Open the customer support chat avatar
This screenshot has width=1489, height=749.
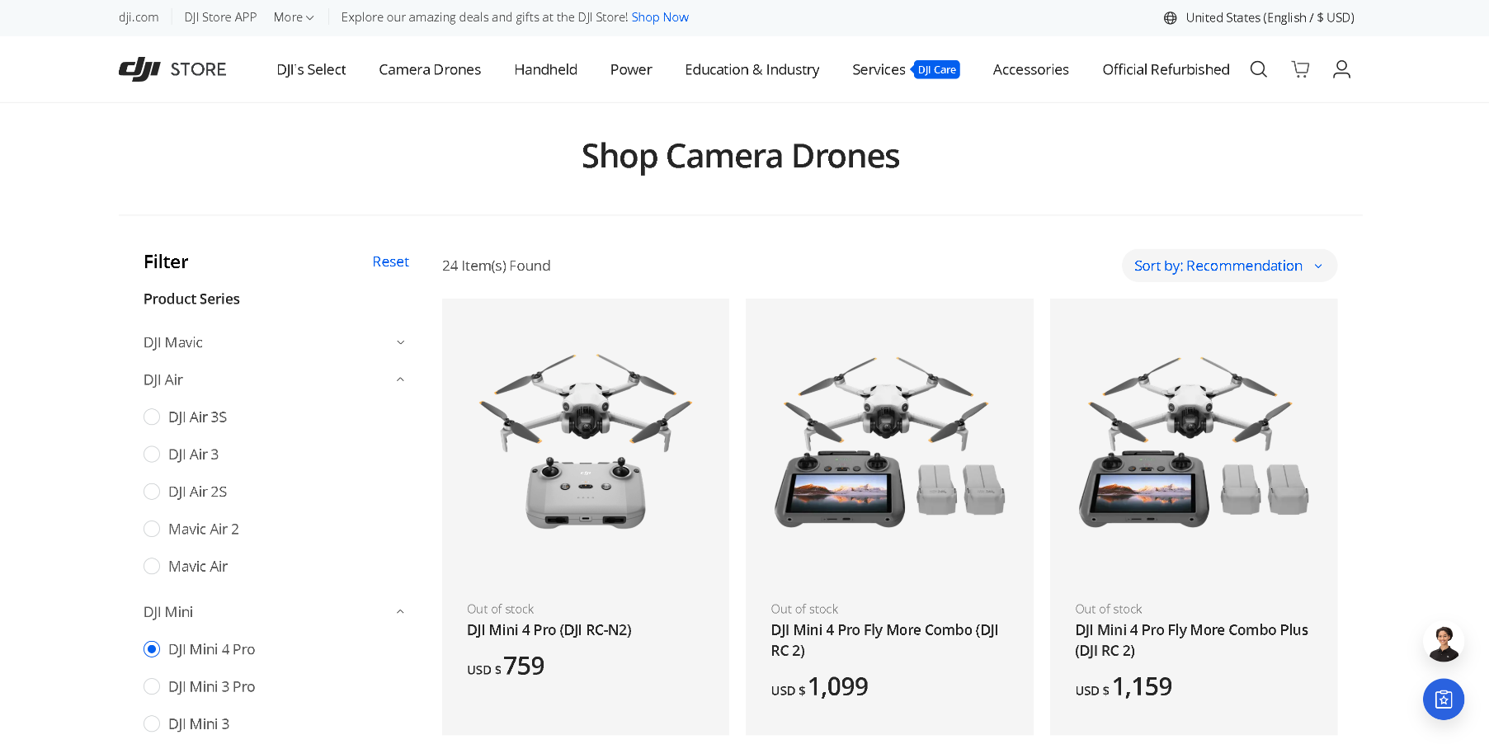point(1444,643)
